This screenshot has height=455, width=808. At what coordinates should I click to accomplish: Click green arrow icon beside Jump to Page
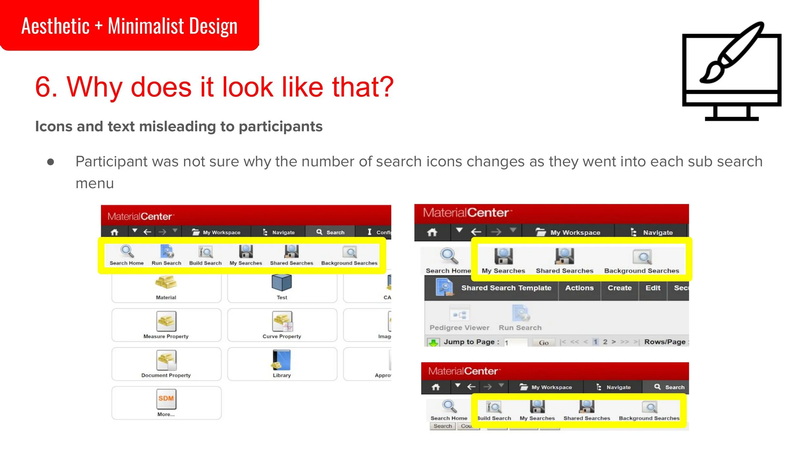(433, 342)
